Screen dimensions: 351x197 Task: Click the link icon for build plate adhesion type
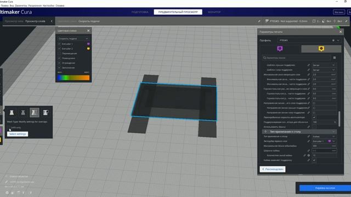click(x=309, y=136)
